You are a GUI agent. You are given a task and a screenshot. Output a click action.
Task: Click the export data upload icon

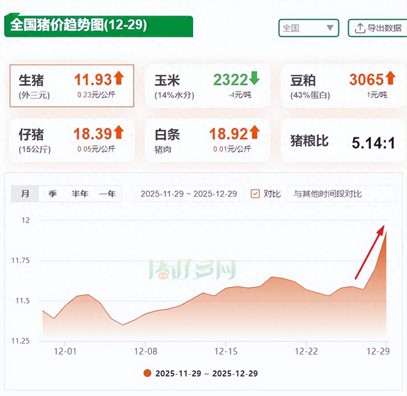(360, 28)
